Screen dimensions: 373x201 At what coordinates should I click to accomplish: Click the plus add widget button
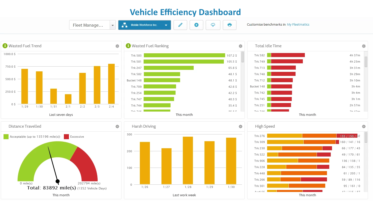coord(196,25)
